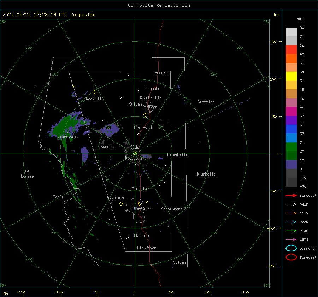
Task: Pick the yellow 51-54 dBZ swatch
Action: (291, 76)
